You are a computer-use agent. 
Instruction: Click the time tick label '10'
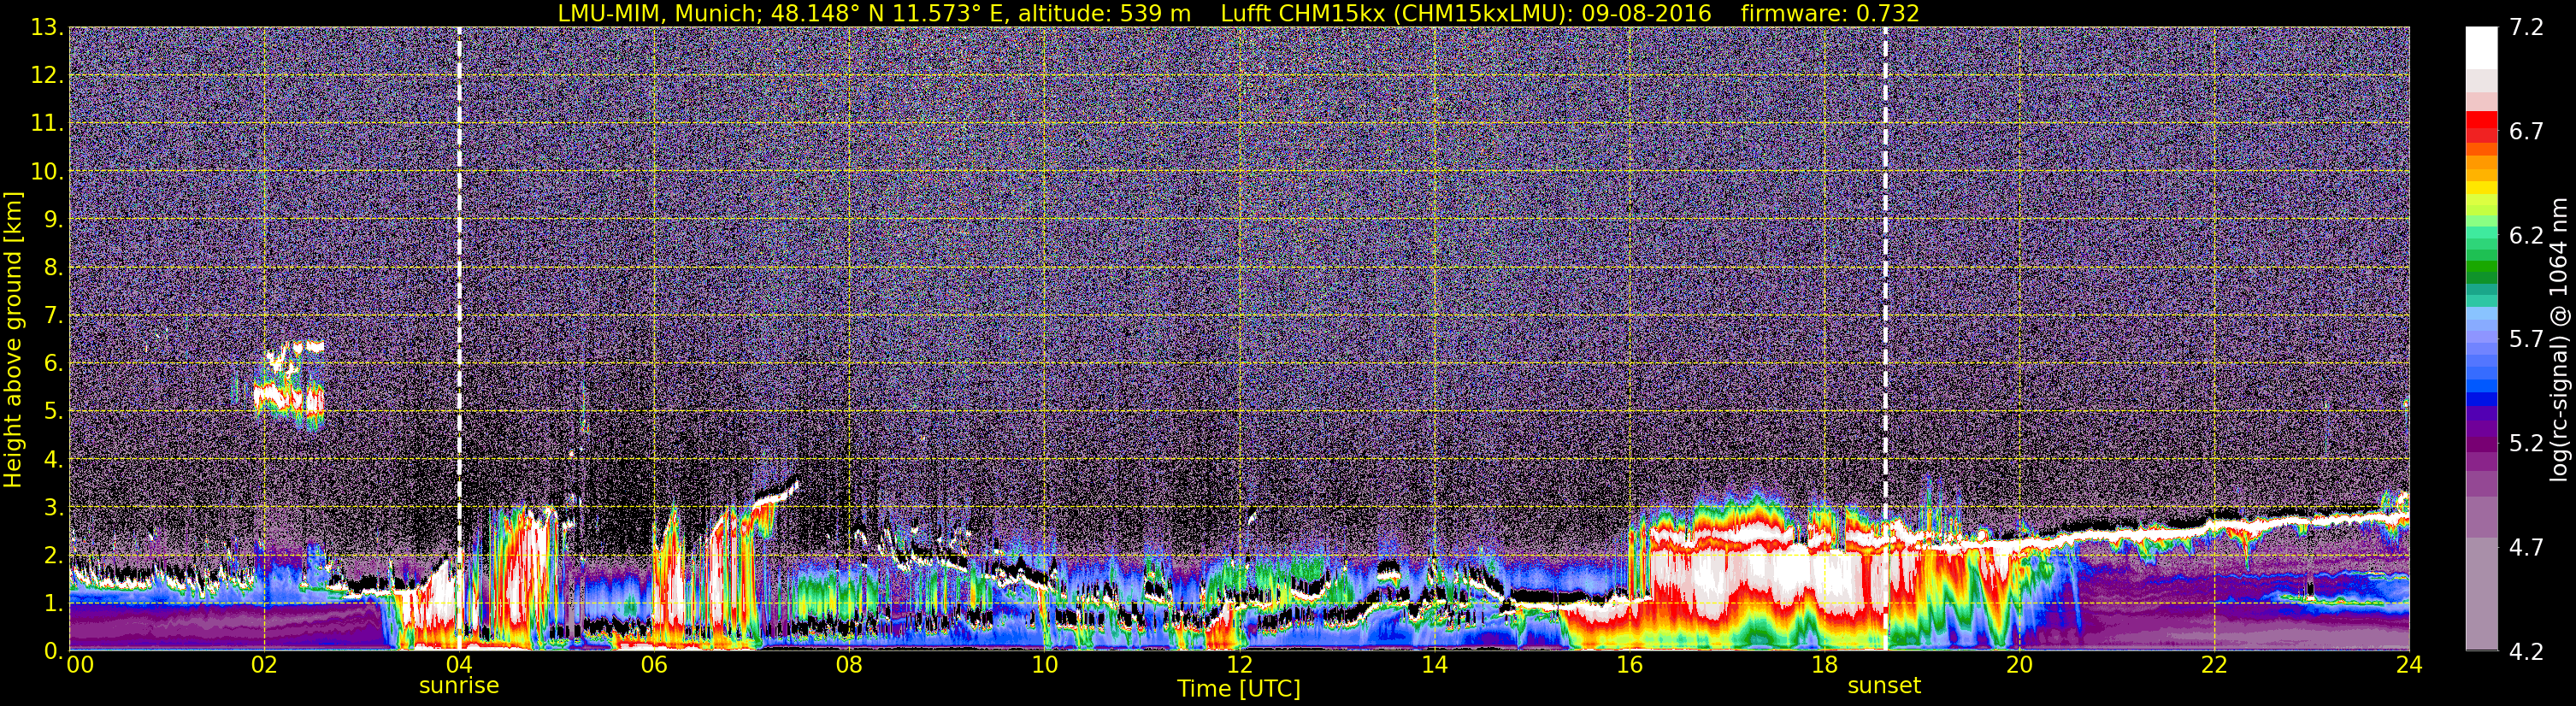coord(1044,665)
